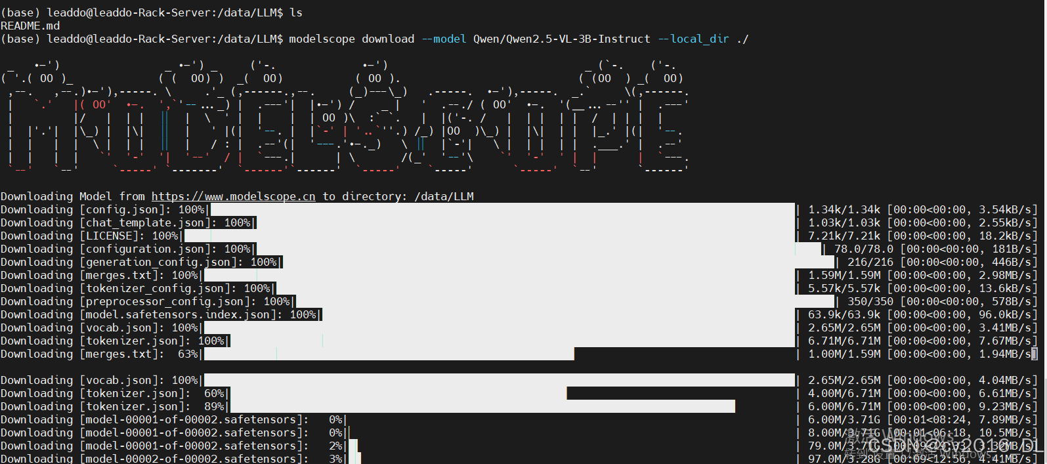The image size is (1047, 464).
Task: Select the README.md file name
Action: pos(30,26)
